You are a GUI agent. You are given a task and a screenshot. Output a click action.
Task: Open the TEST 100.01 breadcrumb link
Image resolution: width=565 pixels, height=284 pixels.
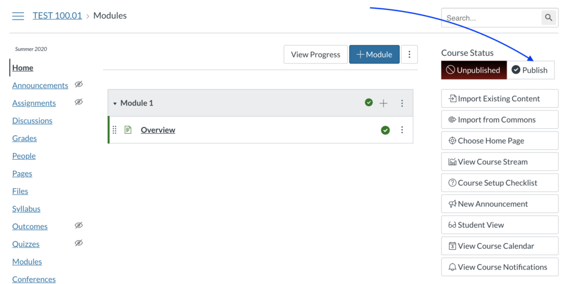click(x=57, y=15)
